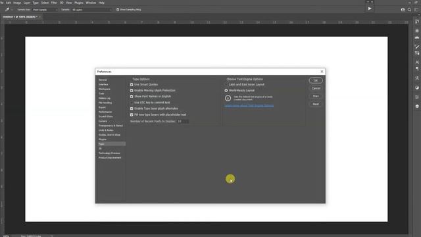Open the Select menu
421x237 pixels.
click(45, 3)
